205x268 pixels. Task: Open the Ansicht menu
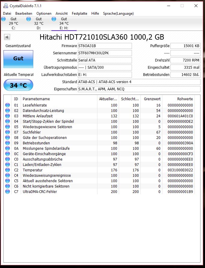(x=62, y=13)
